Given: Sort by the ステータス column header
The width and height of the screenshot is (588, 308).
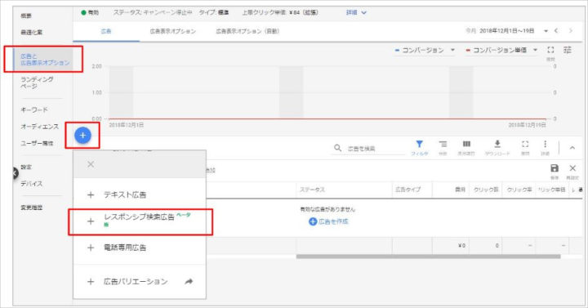Looking at the screenshot, I should coord(312,190).
